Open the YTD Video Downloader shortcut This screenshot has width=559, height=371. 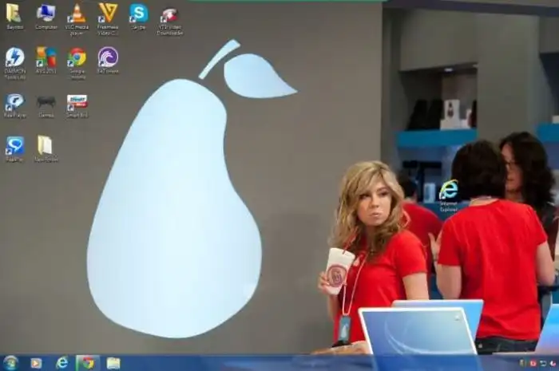tap(168, 15)
